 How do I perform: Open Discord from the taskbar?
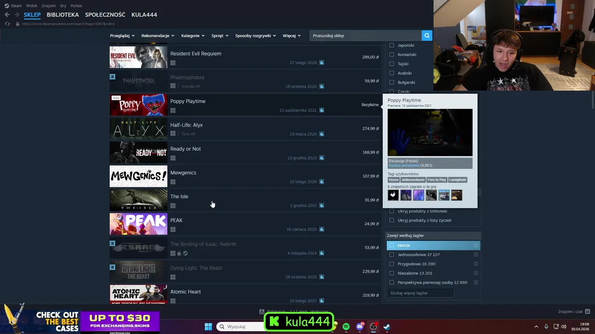pos(360,327)
